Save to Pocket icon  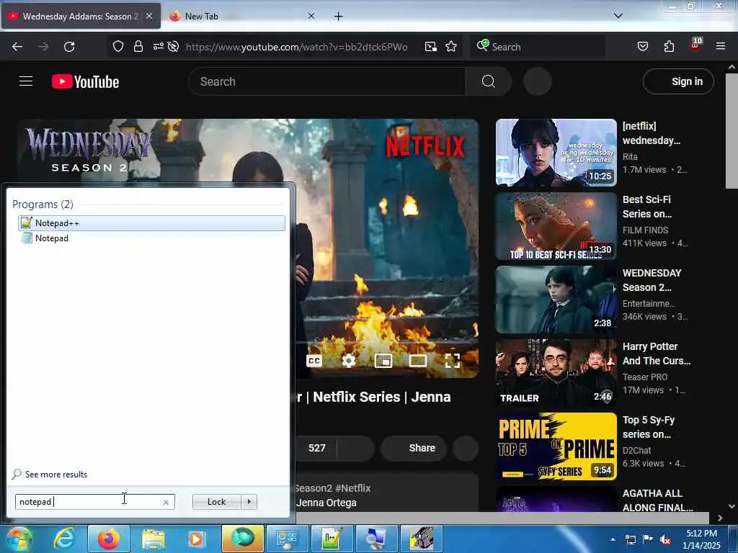click(x=643, y=46)
